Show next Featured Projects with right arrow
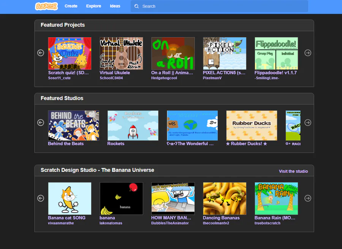This screenshot has height=249, width=342. tap(308, 53)
